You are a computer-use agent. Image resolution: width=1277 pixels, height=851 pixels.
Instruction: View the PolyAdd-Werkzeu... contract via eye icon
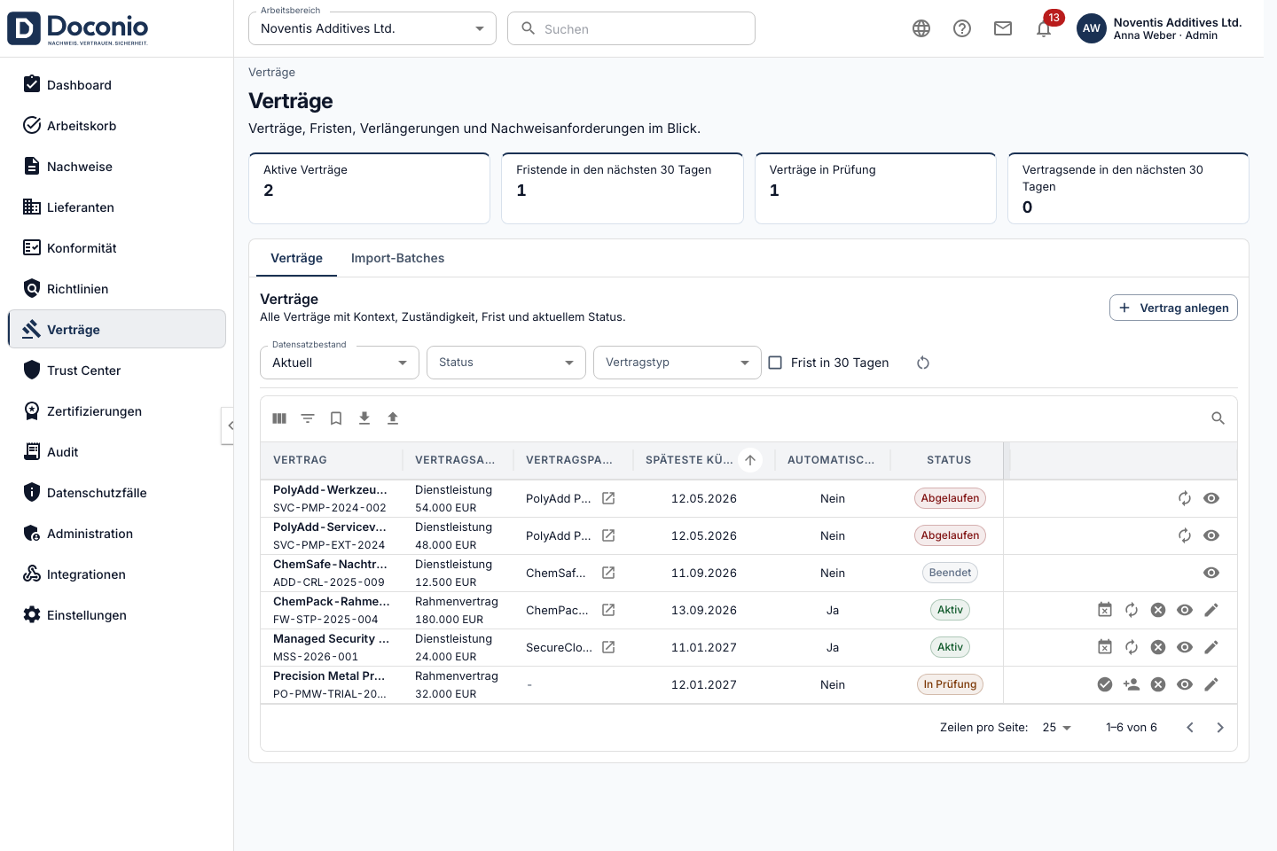tap(1211, 498)
